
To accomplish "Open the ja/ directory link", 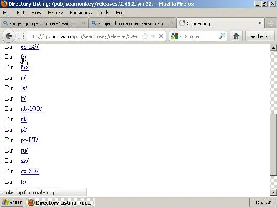I will 24,88.
